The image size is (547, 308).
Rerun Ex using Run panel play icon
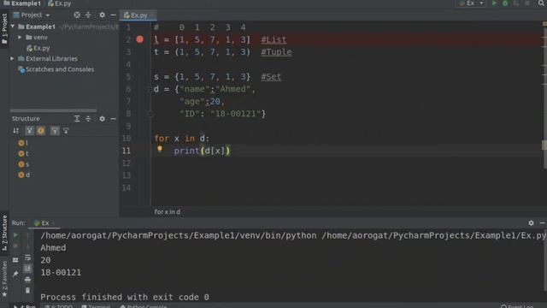15,235
